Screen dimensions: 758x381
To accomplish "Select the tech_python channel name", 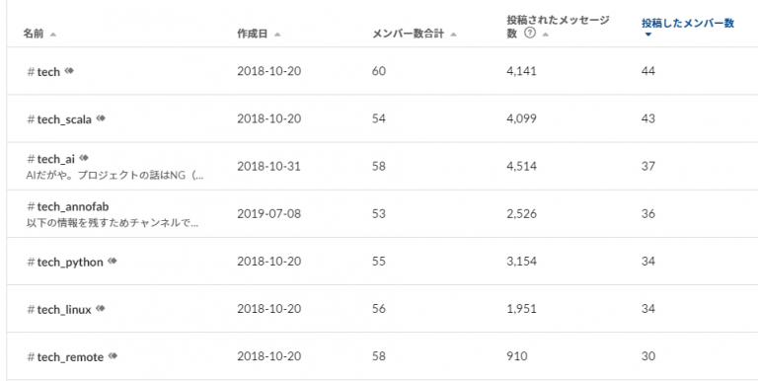I will pos(70,262).
